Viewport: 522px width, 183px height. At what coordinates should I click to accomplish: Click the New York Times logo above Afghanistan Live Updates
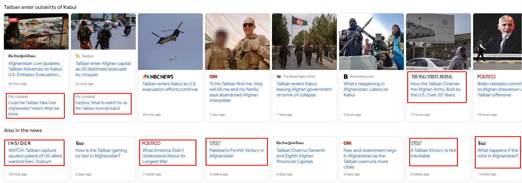tap(22, 56)
